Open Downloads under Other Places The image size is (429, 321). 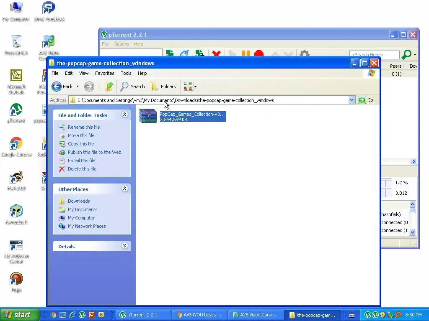click(x=79, y=201)
